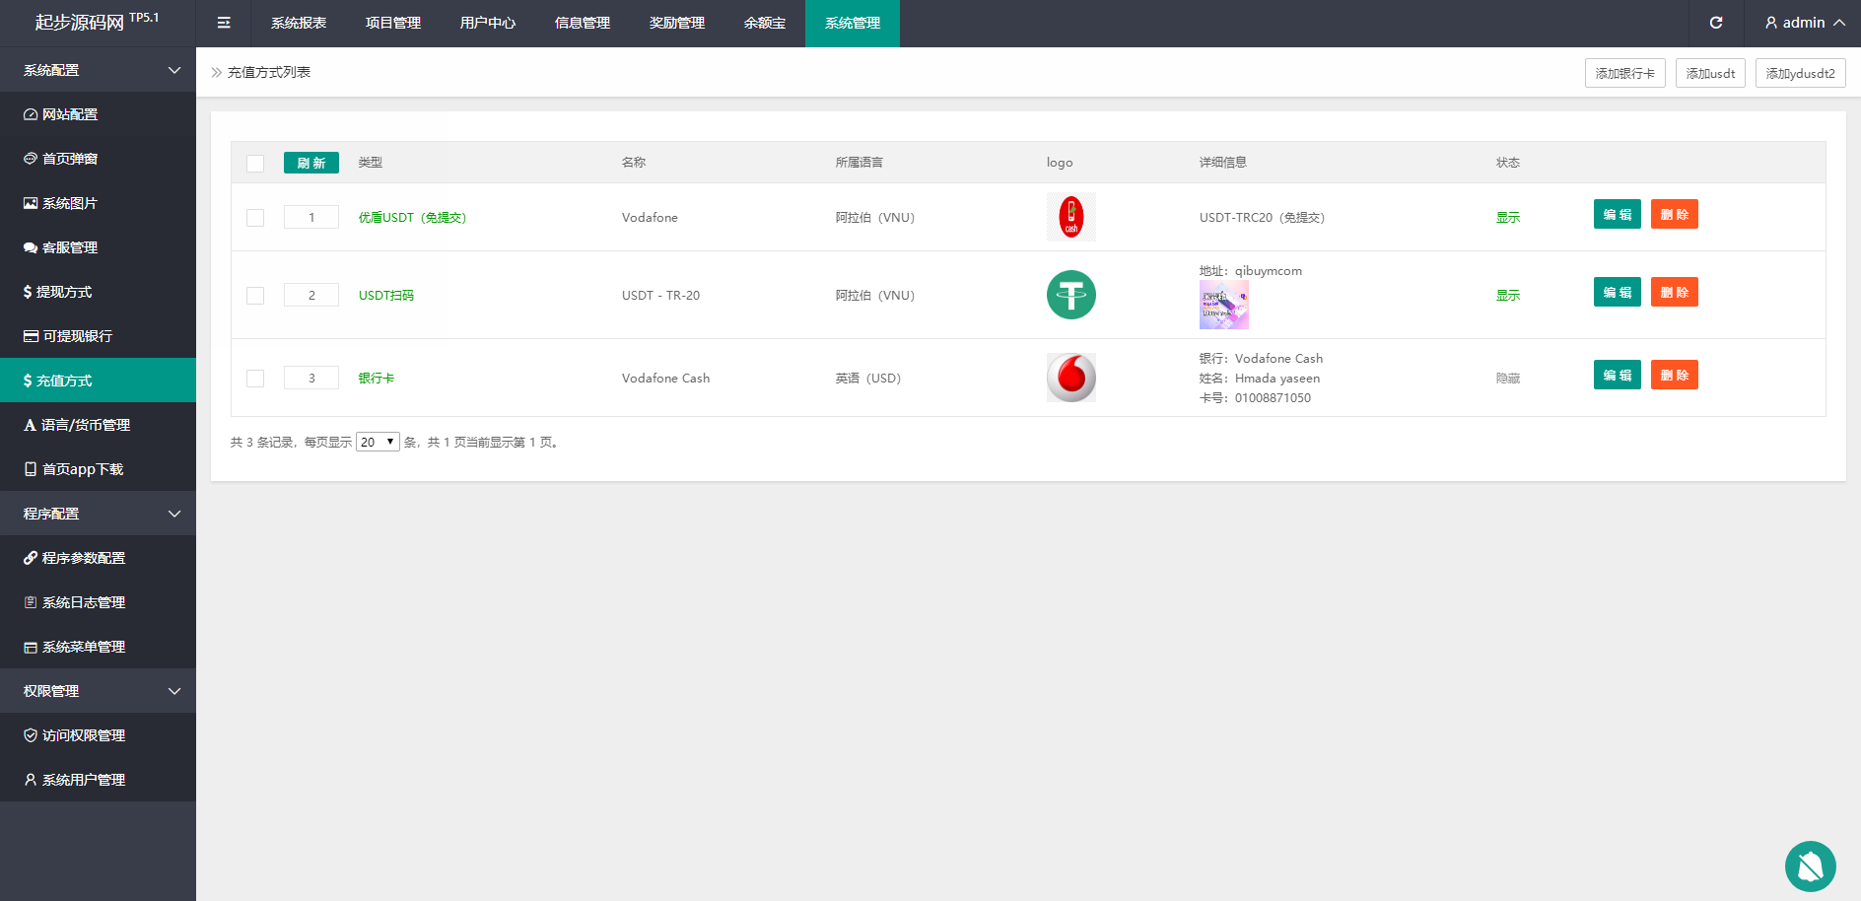Check the box for 优盾USDT row

(255, 218)
